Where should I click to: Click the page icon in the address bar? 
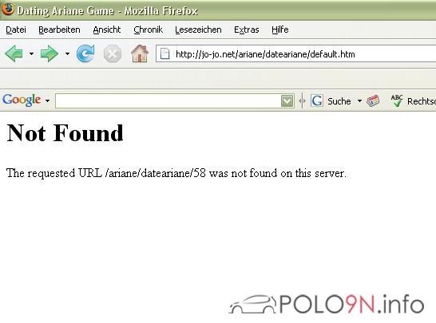point(164,54)
